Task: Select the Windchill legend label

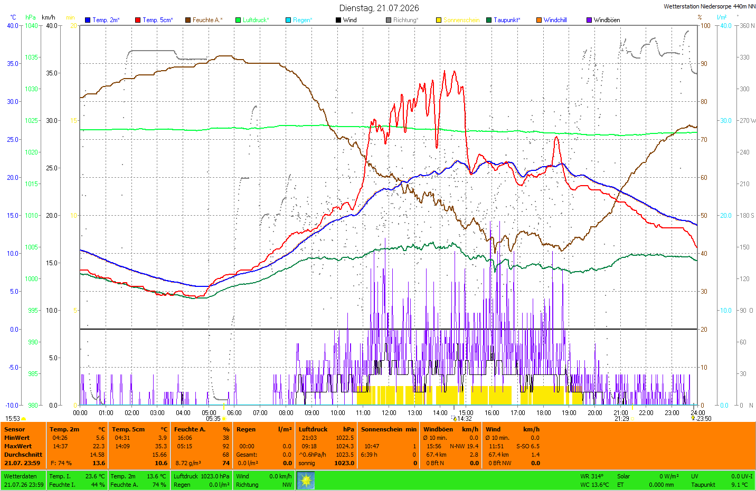Action: [x=555, y=20]
